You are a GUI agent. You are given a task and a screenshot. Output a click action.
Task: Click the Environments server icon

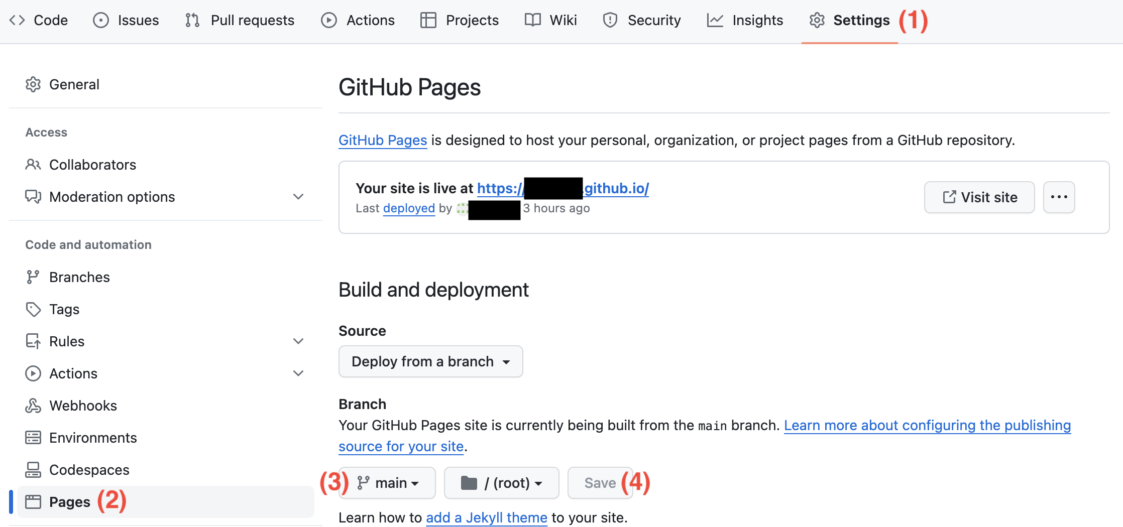pos(33,438)
